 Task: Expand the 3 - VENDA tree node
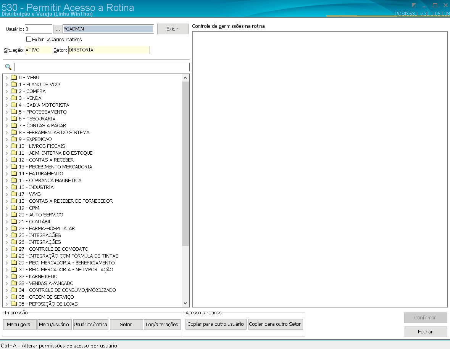click(6, 98)
